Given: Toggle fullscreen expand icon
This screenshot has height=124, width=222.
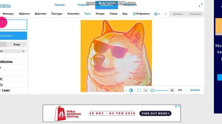Looking at the screenshot, I should pyautogui.click(x=200, y=5).
